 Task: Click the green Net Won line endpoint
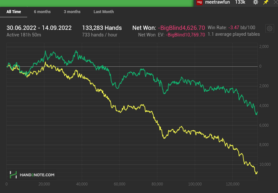click(x=257, y=112)
